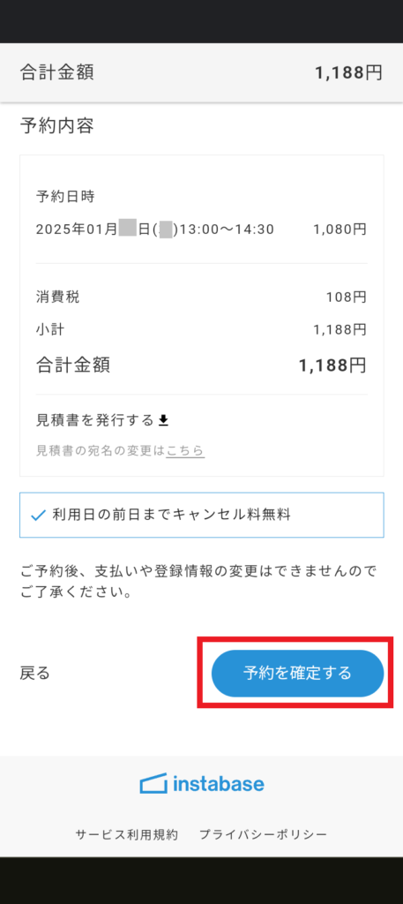This screenshot has height=904, width=403.
Task: Select the booking time 13:00〜14:30 row
Action: 201,230
